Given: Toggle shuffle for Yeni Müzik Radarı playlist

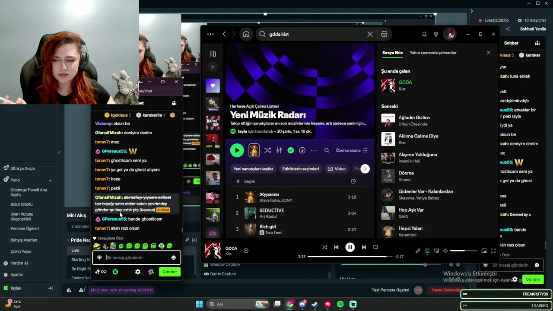Looking at the screenshot, I should (267, 150).
